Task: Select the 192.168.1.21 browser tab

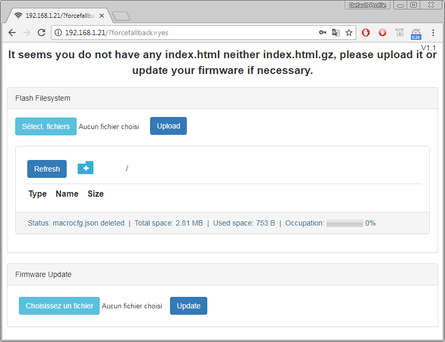Action: click(58, 16)
